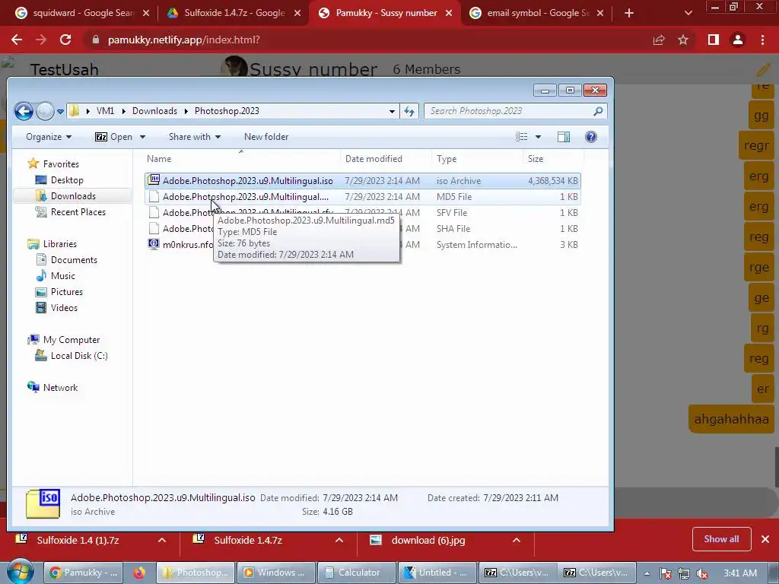Open Chrome three-dot menu

pos(762,40)
